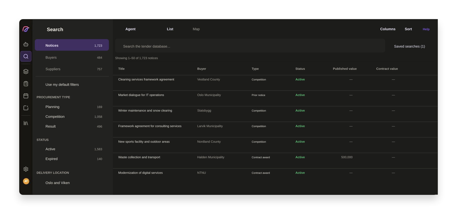Open the Columns options

click(x=388, y=29)
